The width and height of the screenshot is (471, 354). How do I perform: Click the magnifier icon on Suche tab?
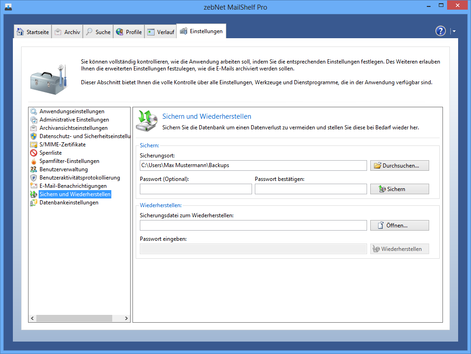pyautogui.click(x=89, y=32)
